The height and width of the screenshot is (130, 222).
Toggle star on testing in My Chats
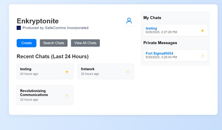(x=202, y=31)
